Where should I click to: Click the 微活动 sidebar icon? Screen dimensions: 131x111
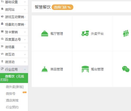(x=2, y=61)
